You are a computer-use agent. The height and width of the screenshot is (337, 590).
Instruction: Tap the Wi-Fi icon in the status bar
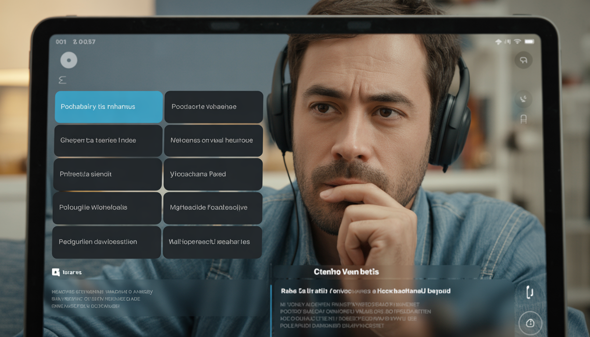(518, 42)
